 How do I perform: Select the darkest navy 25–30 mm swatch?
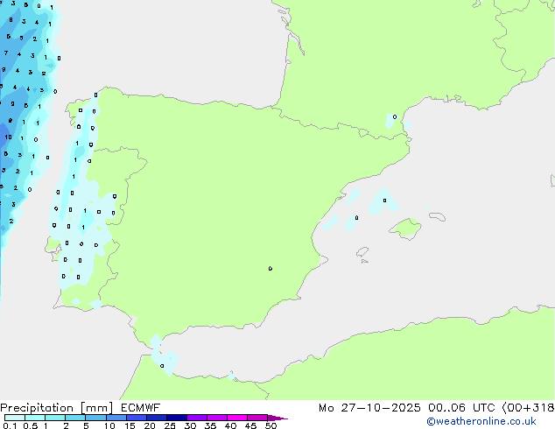click(177, 418)
